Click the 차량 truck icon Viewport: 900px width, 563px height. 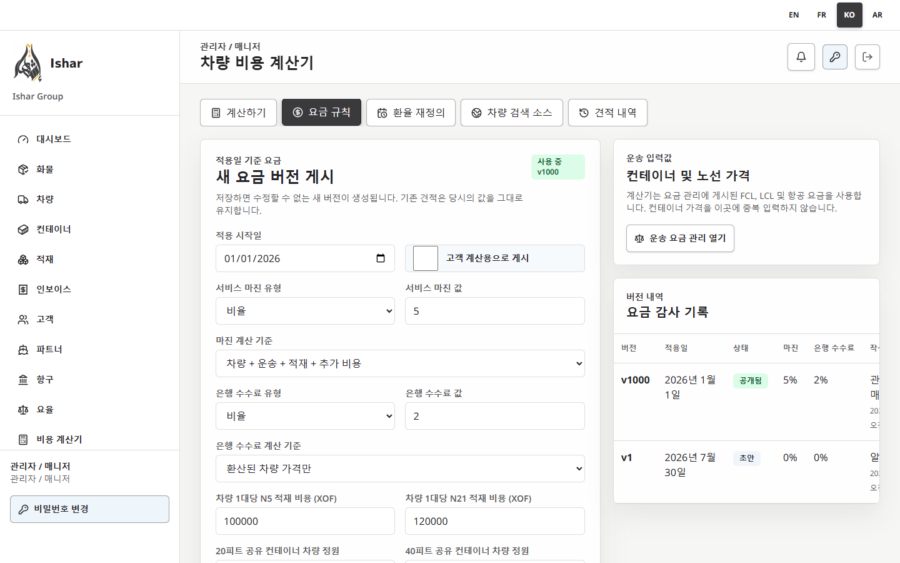click(23, 200)
